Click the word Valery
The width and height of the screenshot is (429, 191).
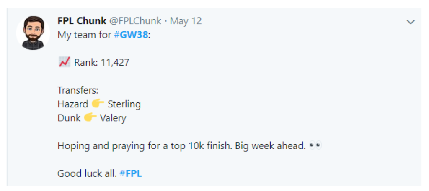(x=113, y=118)
